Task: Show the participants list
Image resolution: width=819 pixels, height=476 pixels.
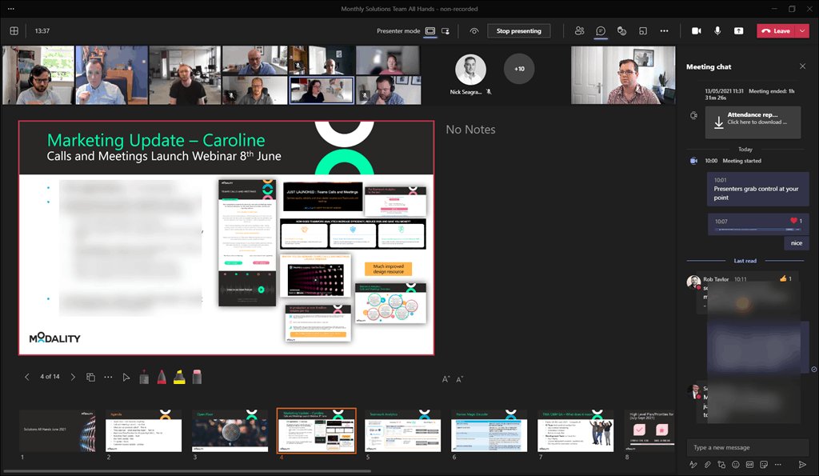Action: (579, 30)
